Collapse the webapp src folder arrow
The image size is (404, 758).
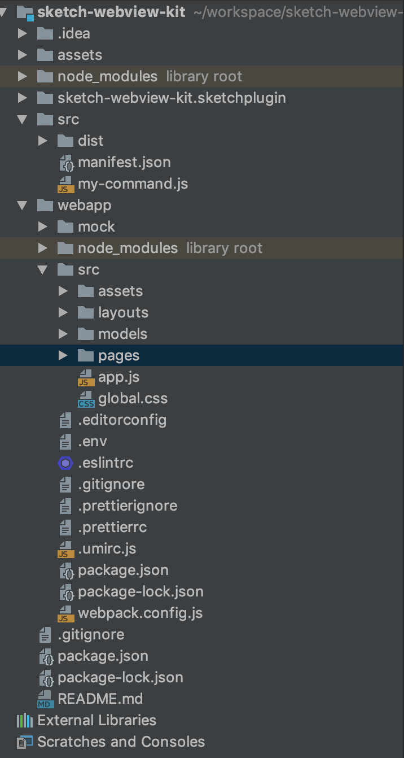click(x=43, y=269)
